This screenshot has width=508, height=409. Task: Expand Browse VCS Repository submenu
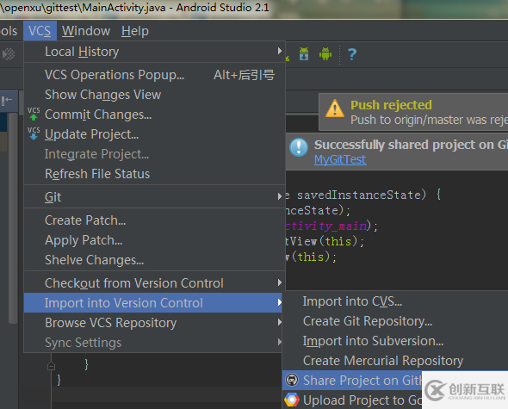point(153,323)
